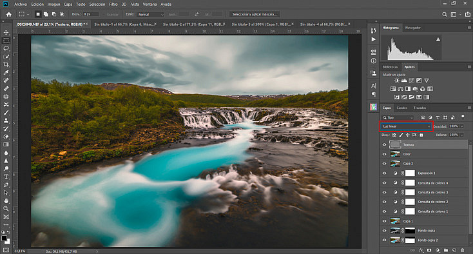Select the Eraser tool
The width and height of the screenshot is (473, 254).
coord(6,137)
